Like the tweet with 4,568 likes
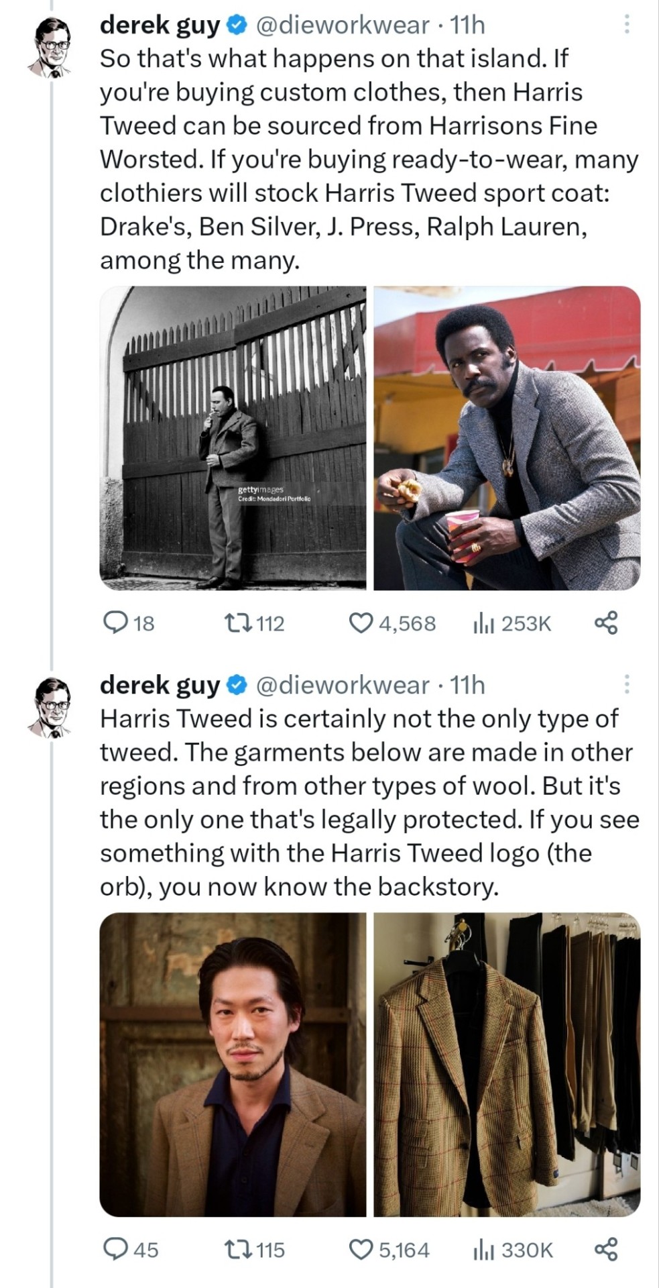 pos(361,623)
